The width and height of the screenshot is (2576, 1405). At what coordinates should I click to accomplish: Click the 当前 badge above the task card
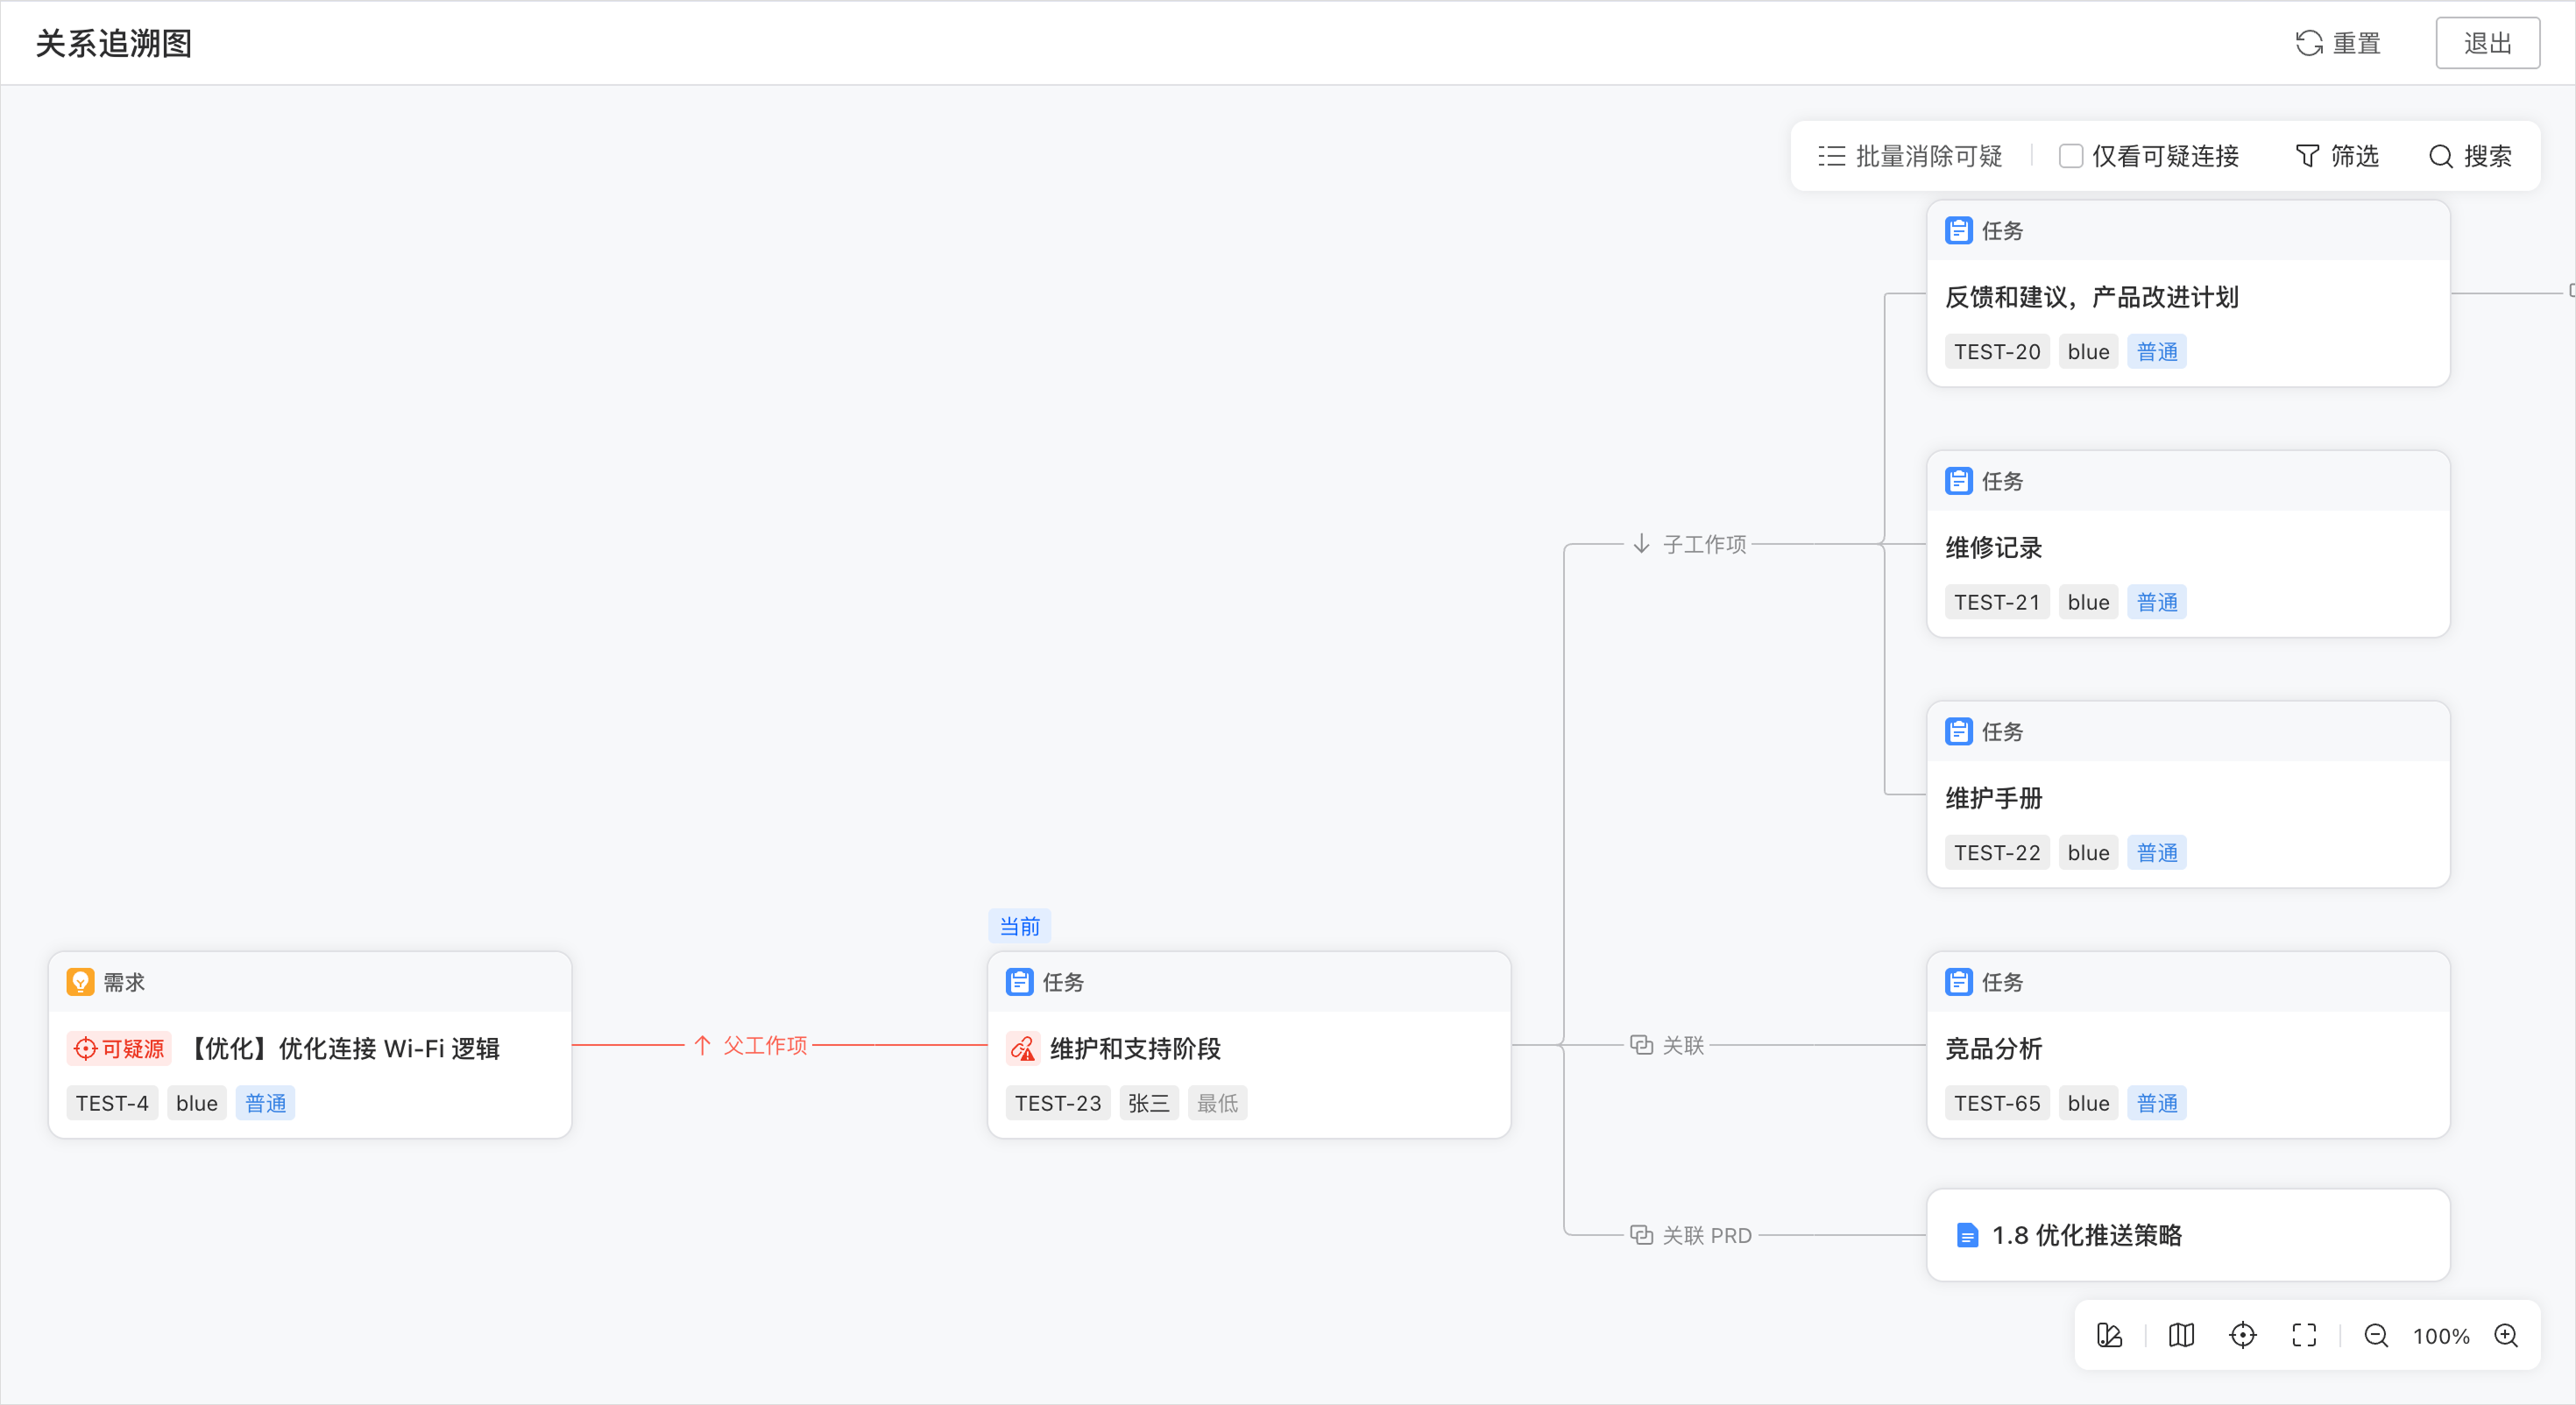[1019, 926]
